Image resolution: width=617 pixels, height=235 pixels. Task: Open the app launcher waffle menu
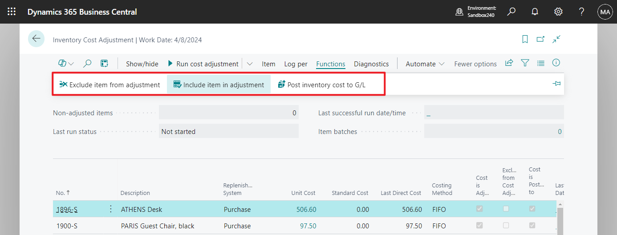[x=12, y=12]
